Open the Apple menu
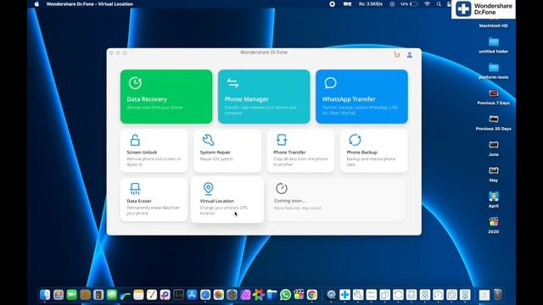The height and width of the screenshot is (305, 543). 36,4
